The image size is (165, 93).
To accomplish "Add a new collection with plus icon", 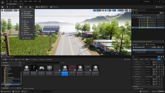I will pyautogui.click(x=18, y=88).
